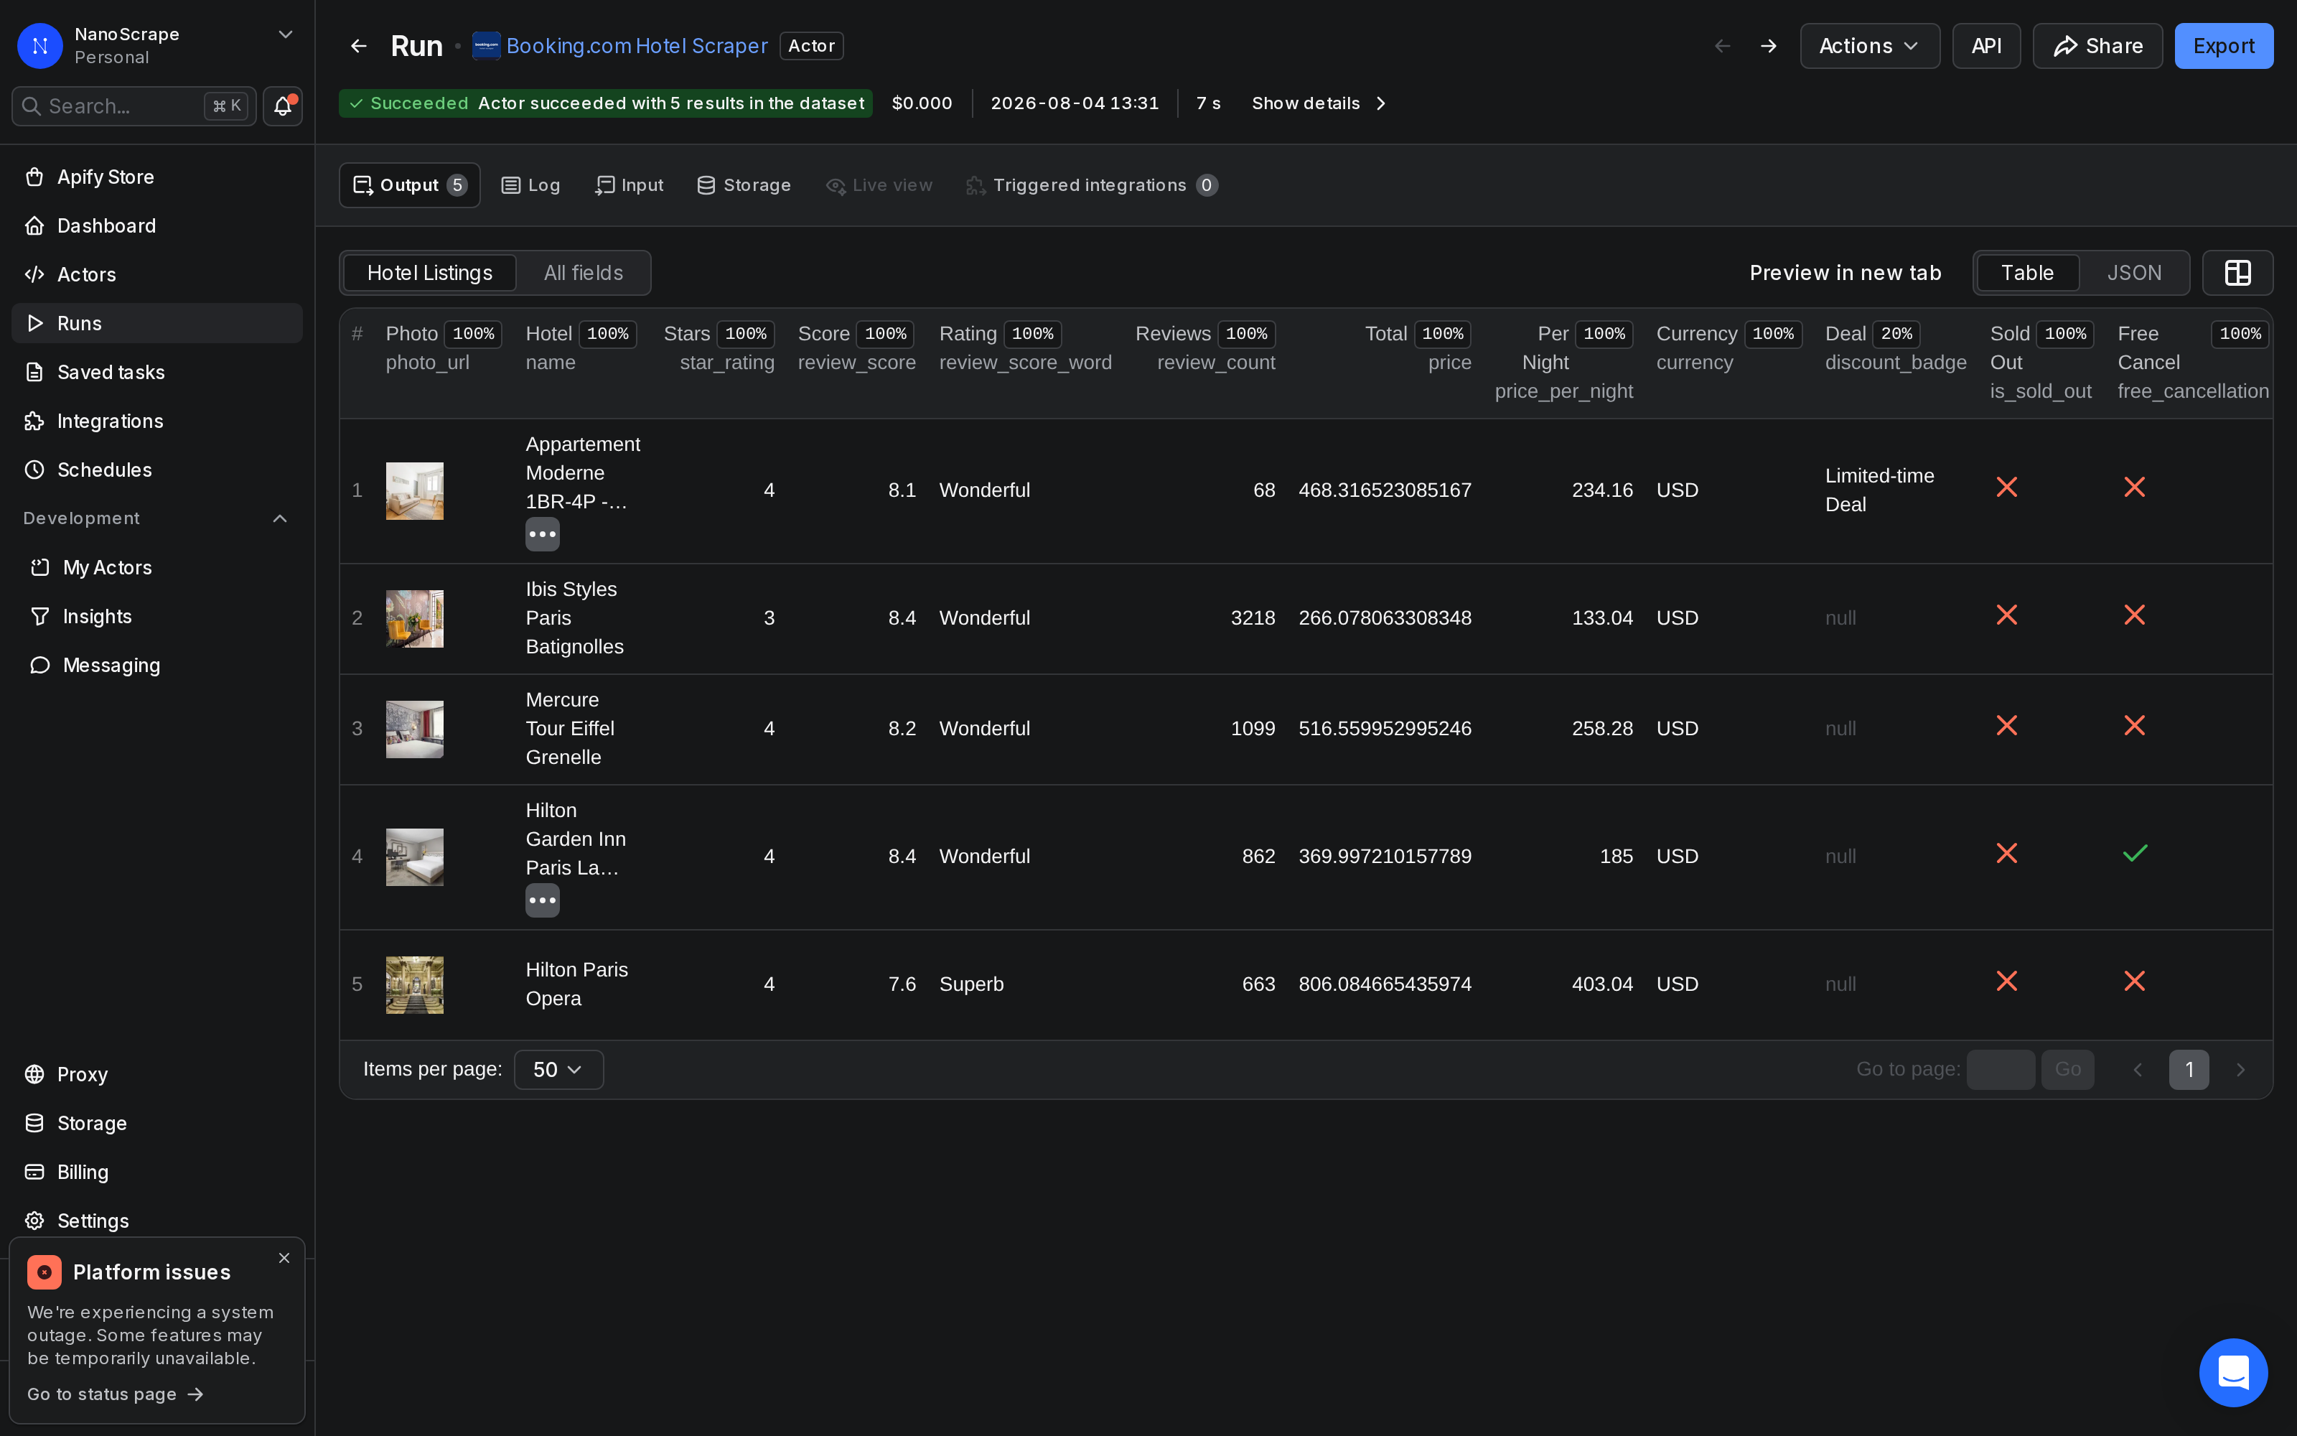Image resolution: width=2297 pixels, height=1436 pixels.
Task: Click the Share button
Action: click(x=2097, y=45)
